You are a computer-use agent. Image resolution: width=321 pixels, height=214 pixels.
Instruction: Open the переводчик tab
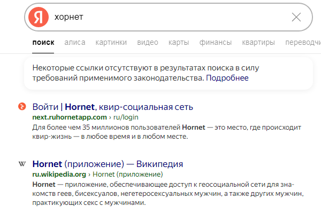(303, 43)
